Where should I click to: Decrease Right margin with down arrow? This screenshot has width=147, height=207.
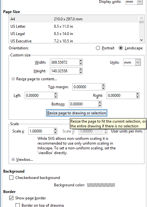138,97
